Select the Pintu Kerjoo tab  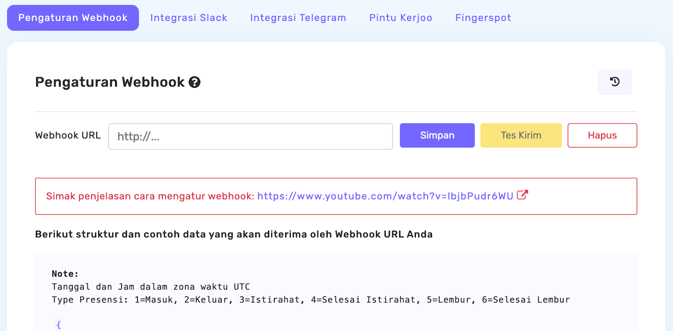[x=400, y=18]
